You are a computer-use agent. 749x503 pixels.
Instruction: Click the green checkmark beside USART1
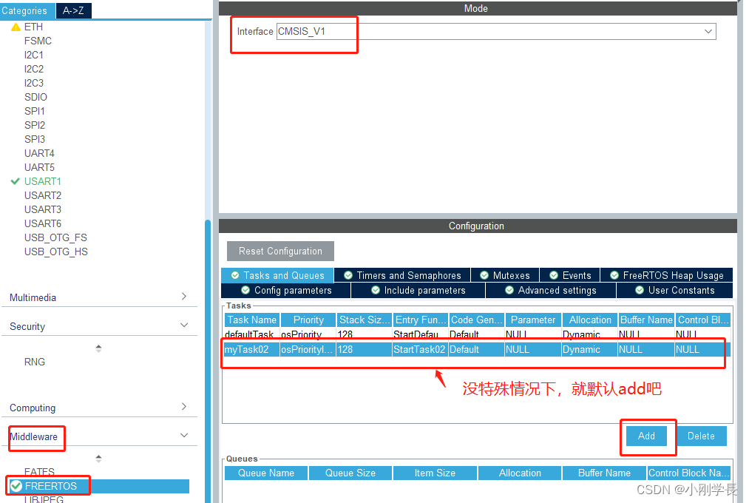[16, 181]
